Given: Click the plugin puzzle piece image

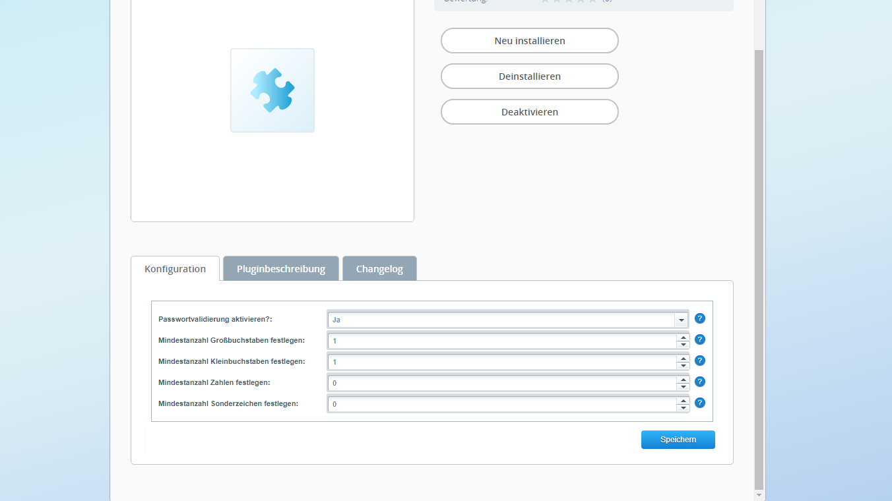Looking at the screenshot, I should click(272, 90).
